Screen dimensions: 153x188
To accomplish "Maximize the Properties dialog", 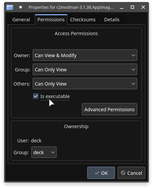I will [x=132, y=7].
